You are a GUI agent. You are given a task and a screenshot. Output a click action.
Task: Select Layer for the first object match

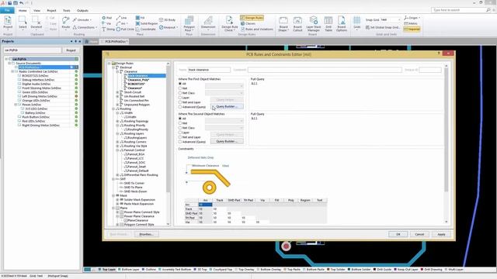pyautogui.click(x=180, y=98)
